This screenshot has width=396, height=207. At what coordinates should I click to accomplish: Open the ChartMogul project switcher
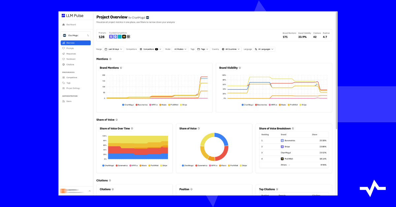click(76, 35)
